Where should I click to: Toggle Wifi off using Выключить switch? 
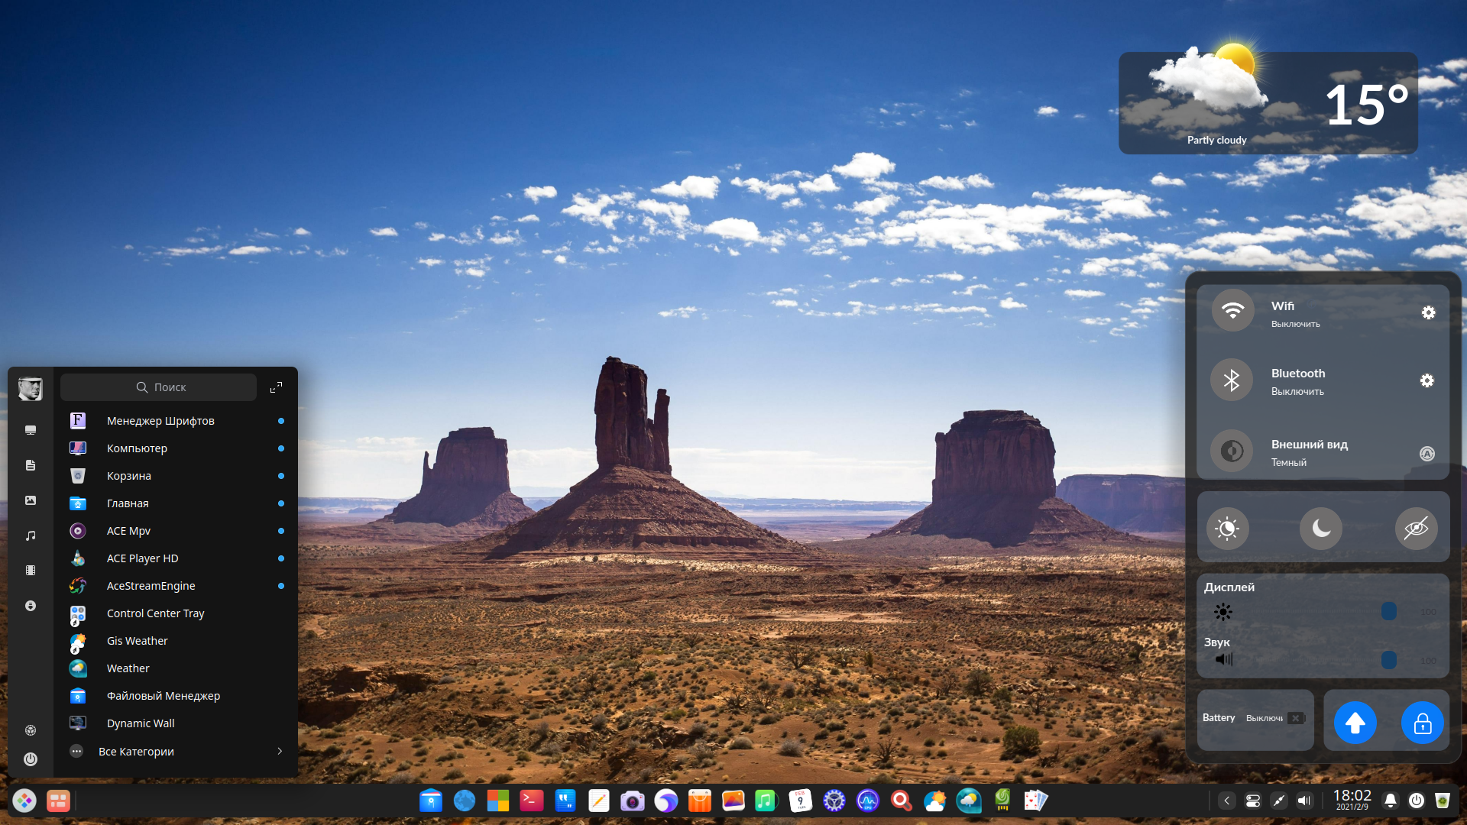[x=1294, y=323]
